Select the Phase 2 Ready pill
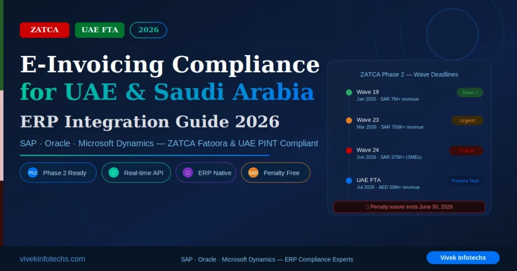This screenshot has height=271, width=517. 58,173
